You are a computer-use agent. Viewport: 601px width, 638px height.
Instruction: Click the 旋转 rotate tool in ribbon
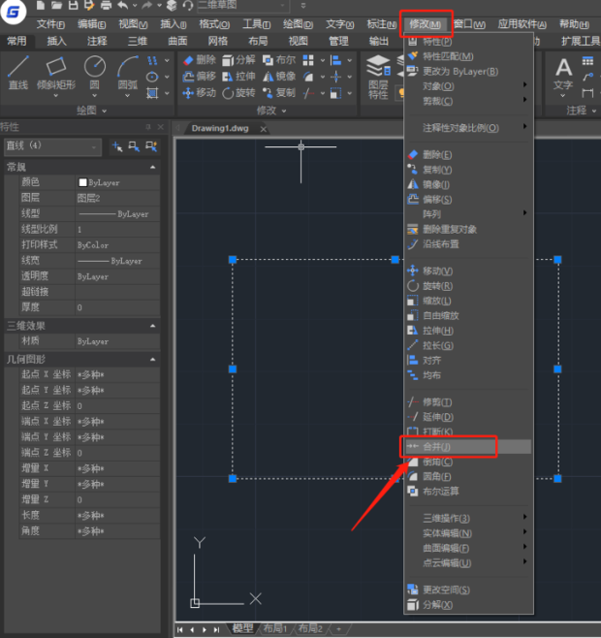pyautogui.click(x=238, y=93)
